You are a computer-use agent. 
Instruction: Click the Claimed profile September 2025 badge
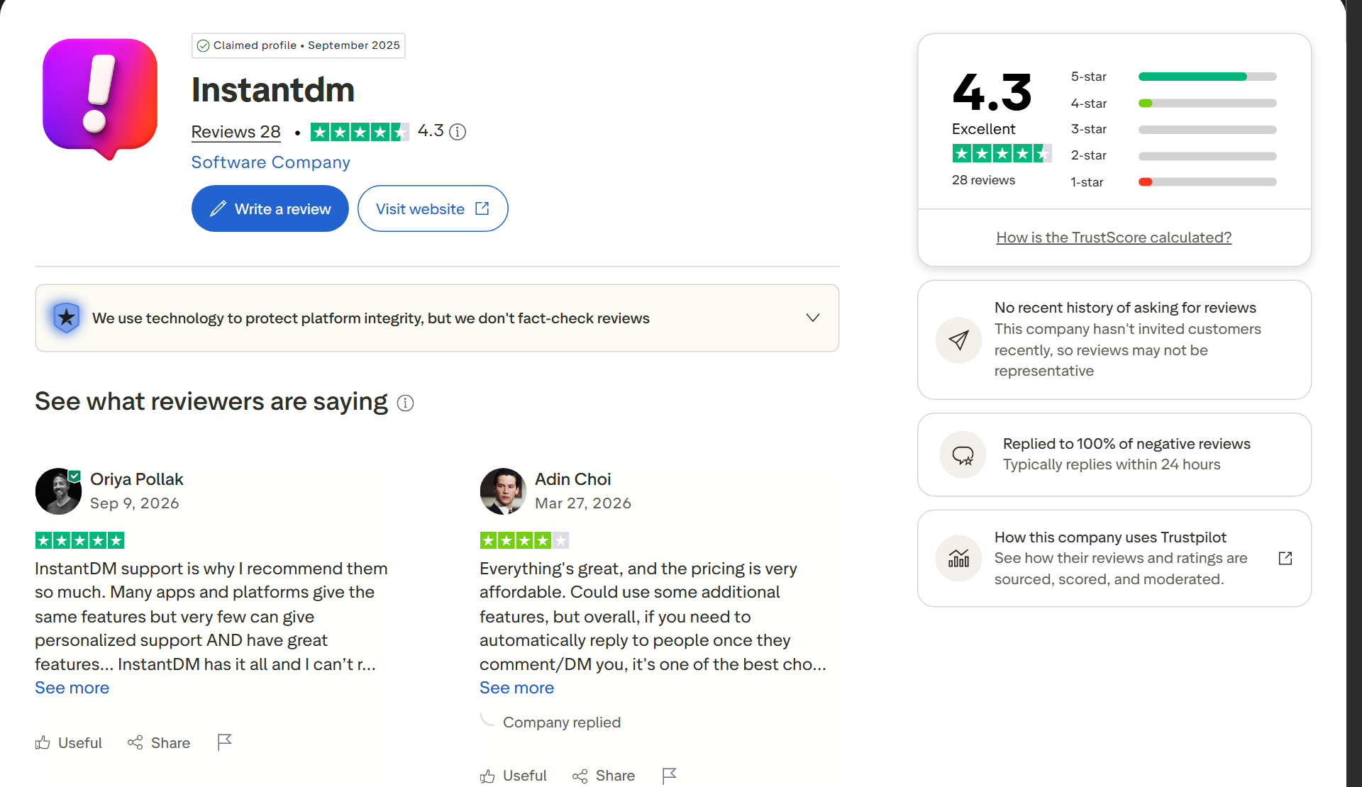[298, 45]
